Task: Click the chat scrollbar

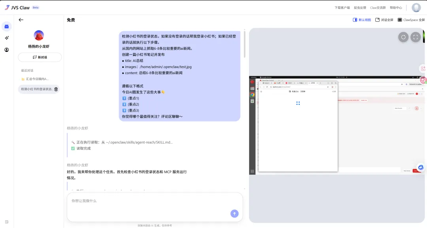Action: (x=245, y=44)
